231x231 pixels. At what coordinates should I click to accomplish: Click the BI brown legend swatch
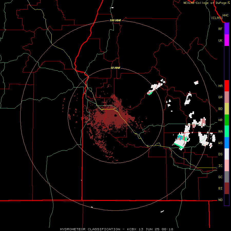point(227,188)
